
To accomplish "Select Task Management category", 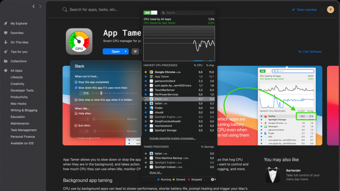I will tap(24, 130).
